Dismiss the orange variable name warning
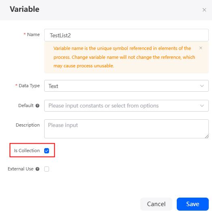The width and height of the screenshot is (212, 211). pyautogui.click(x=201, y=48)
